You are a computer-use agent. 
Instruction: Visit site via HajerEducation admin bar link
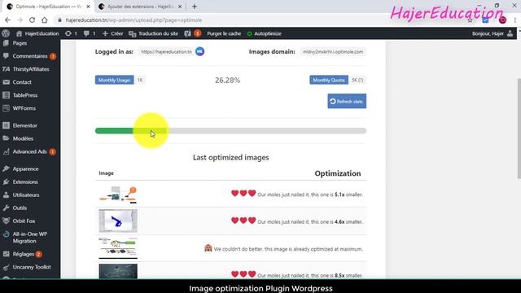37,33
